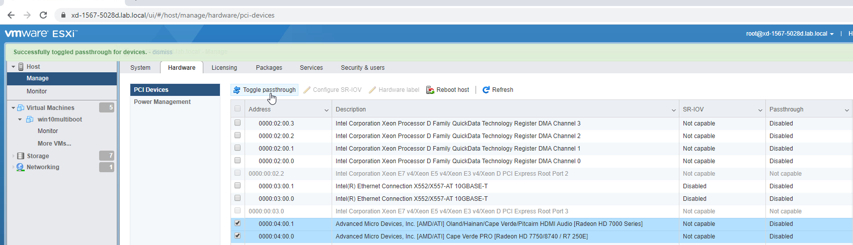The height and width of the screenshot is (245, 853).
Task: Open the Security & users tab
Action: (362, 68)
